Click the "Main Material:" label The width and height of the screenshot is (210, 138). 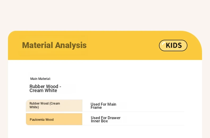click(x=40, y=79)
